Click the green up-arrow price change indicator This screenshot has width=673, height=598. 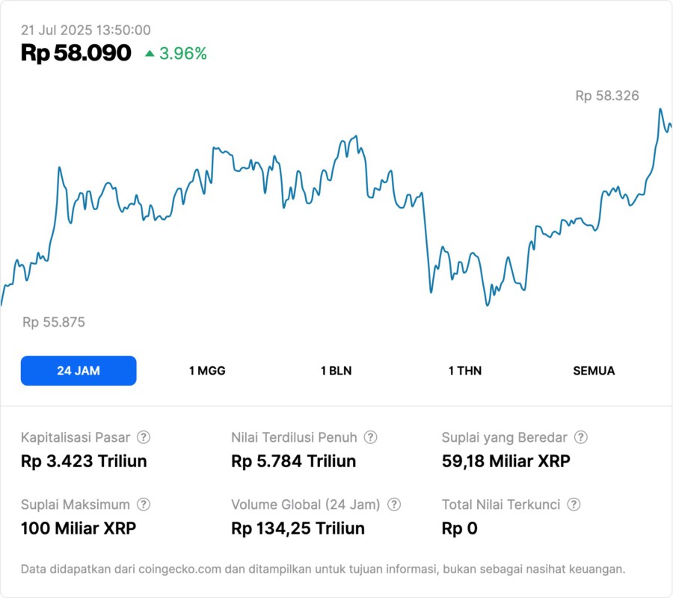pos(150,54)
